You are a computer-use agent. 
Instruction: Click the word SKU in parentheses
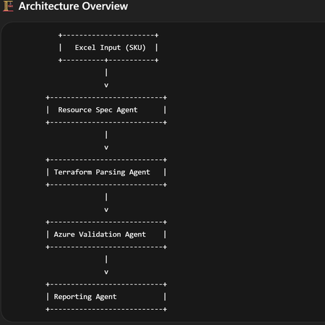click(x=136, y=48)
